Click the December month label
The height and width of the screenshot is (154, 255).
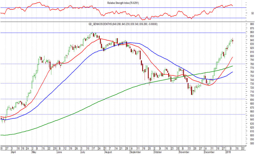point(209,152)
